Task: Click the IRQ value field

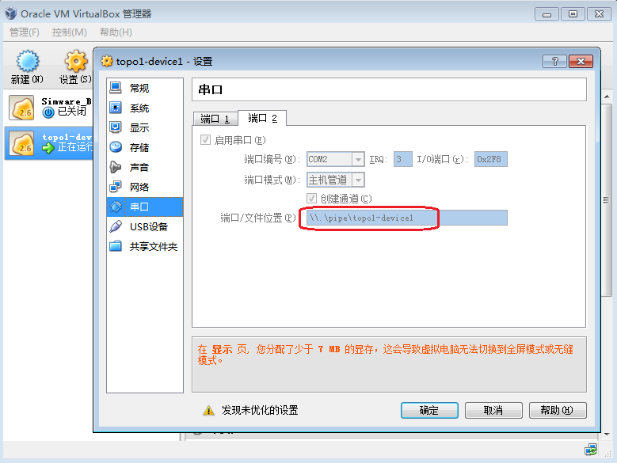Action: pos(402,159)
